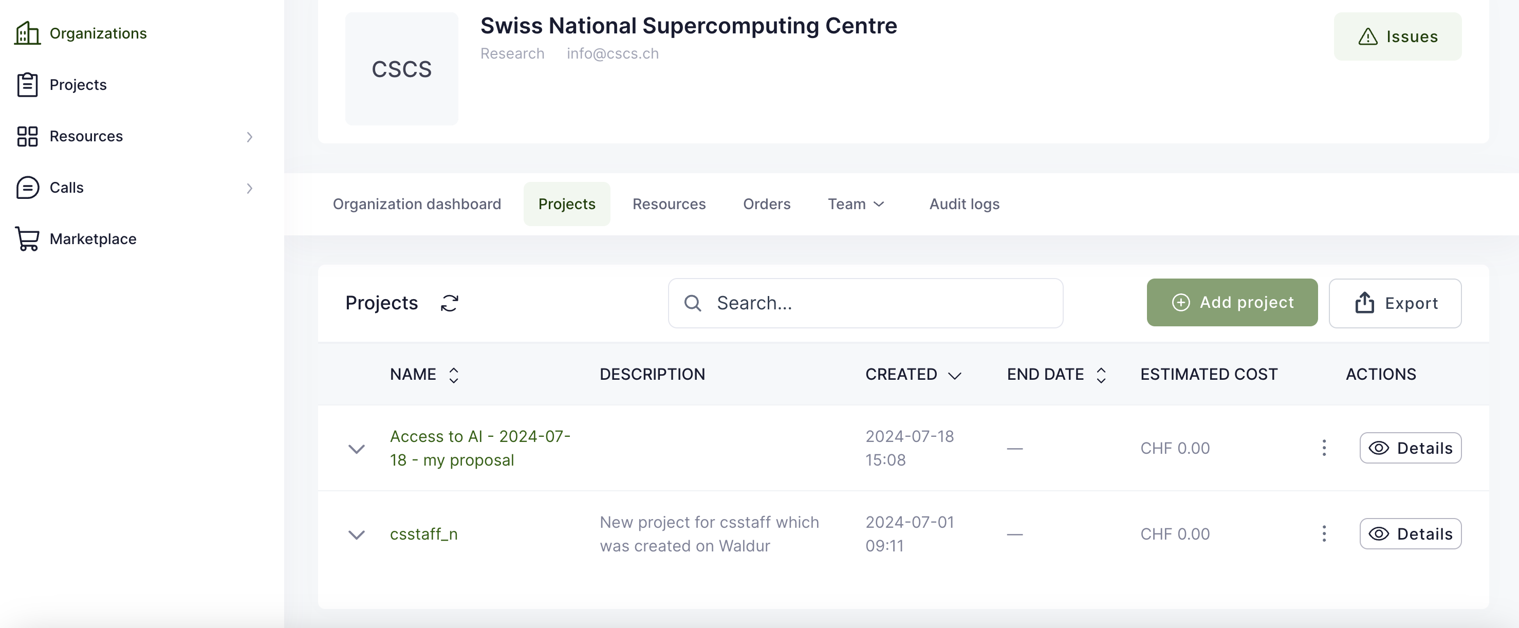Expand the csstaff_n project row
Viewport: 1519px width, 628px height.
tap(356, 535)
